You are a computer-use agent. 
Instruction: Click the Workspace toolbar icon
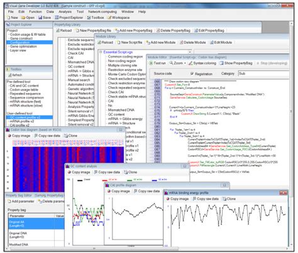(118, 18)
